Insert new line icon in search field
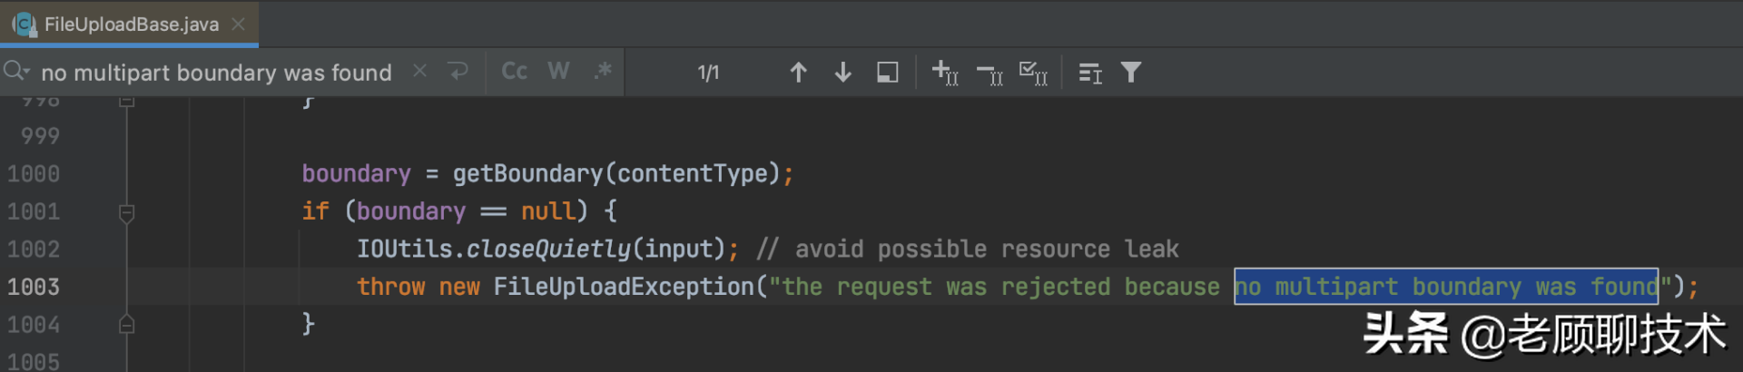 point(458,71)
